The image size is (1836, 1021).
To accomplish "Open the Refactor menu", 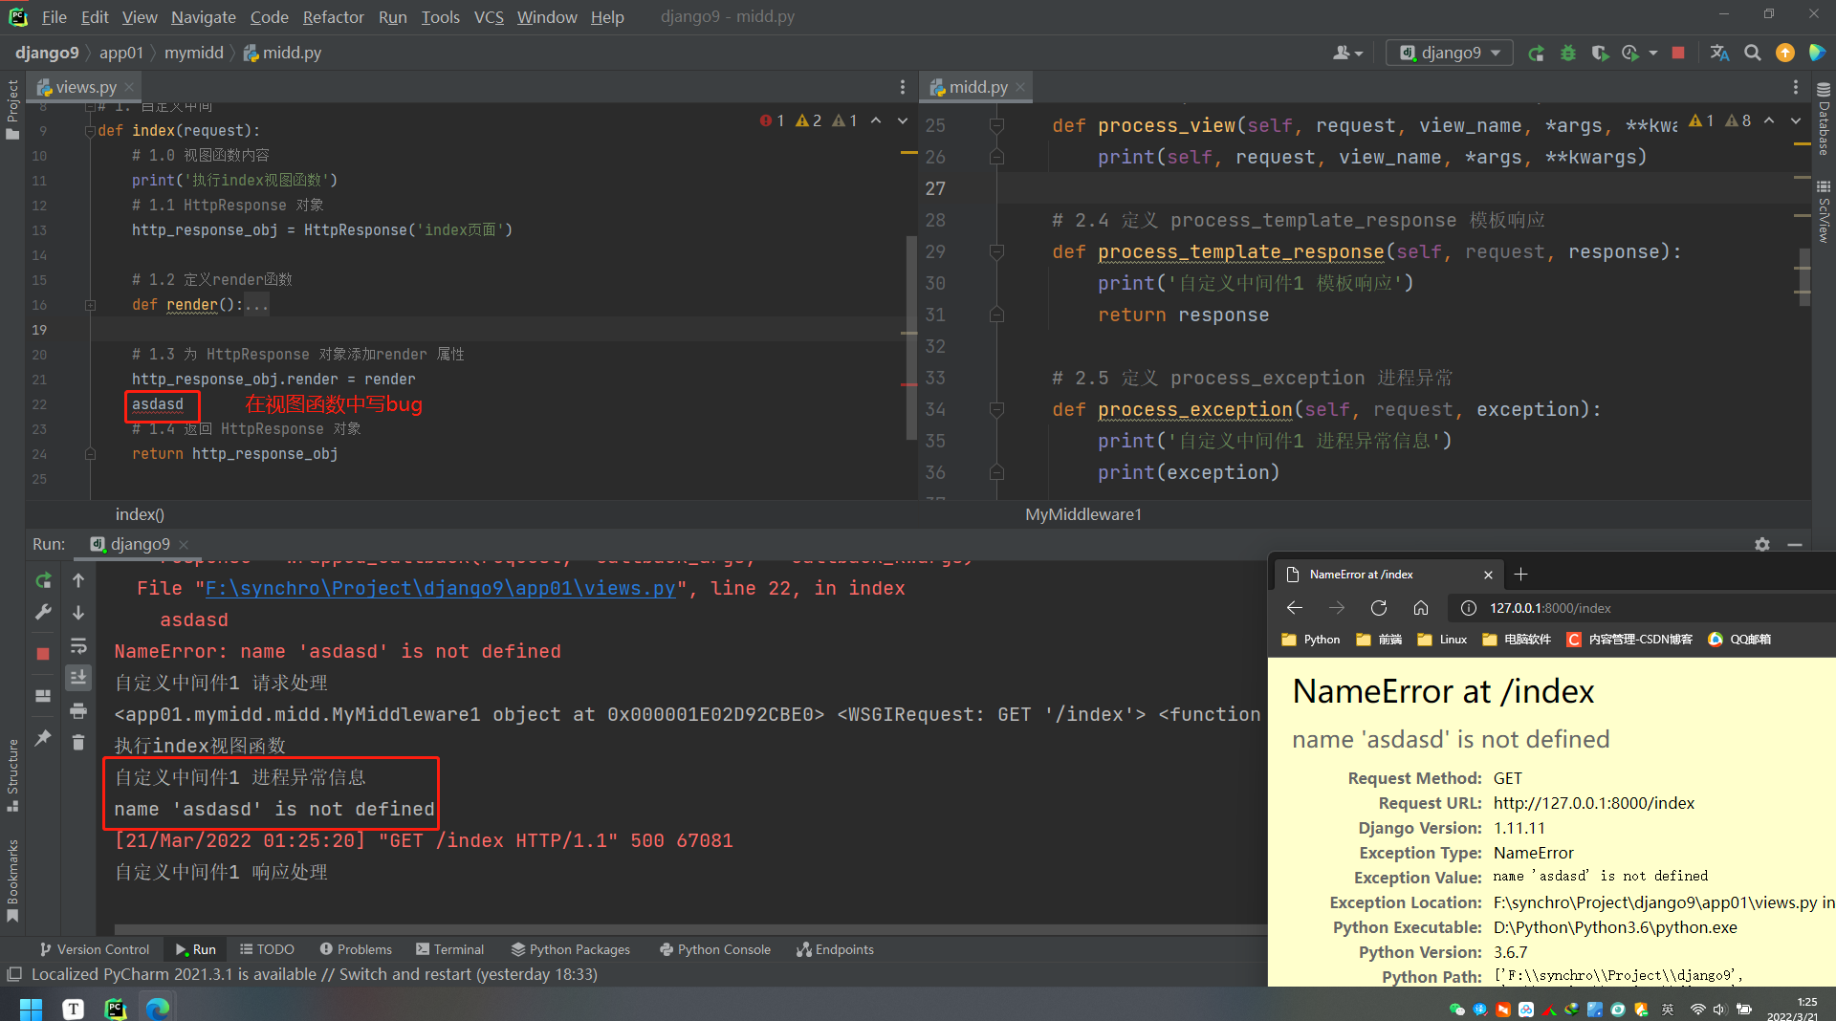I will point(333,17).
